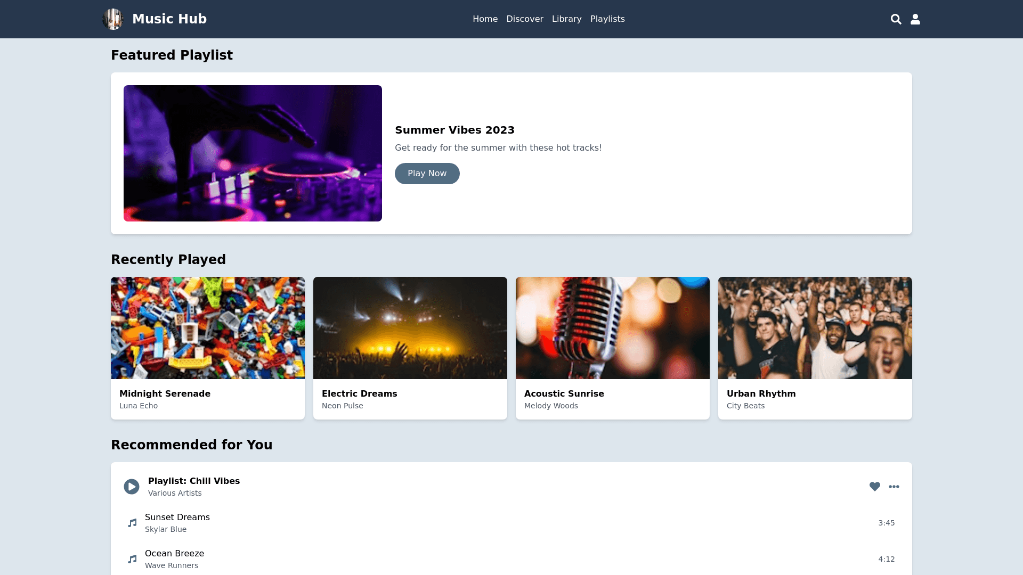Viewport: 1023px width, 575px height.
Task: Open the Urban Rhythm crowd thumbnail
Action: point(815,328)
